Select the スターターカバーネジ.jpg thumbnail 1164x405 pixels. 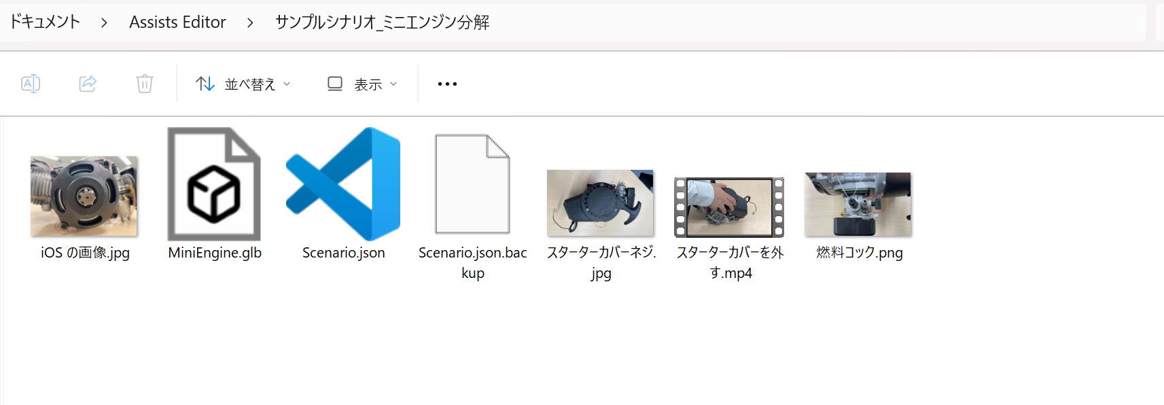[x=601, y=203]
